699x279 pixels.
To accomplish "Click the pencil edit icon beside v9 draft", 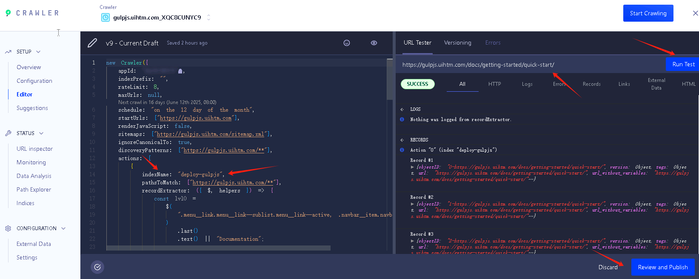I will pos(92,43).
